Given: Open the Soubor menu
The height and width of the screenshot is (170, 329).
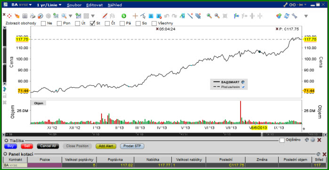Looking at the screenshot, I should coord(74,5).
